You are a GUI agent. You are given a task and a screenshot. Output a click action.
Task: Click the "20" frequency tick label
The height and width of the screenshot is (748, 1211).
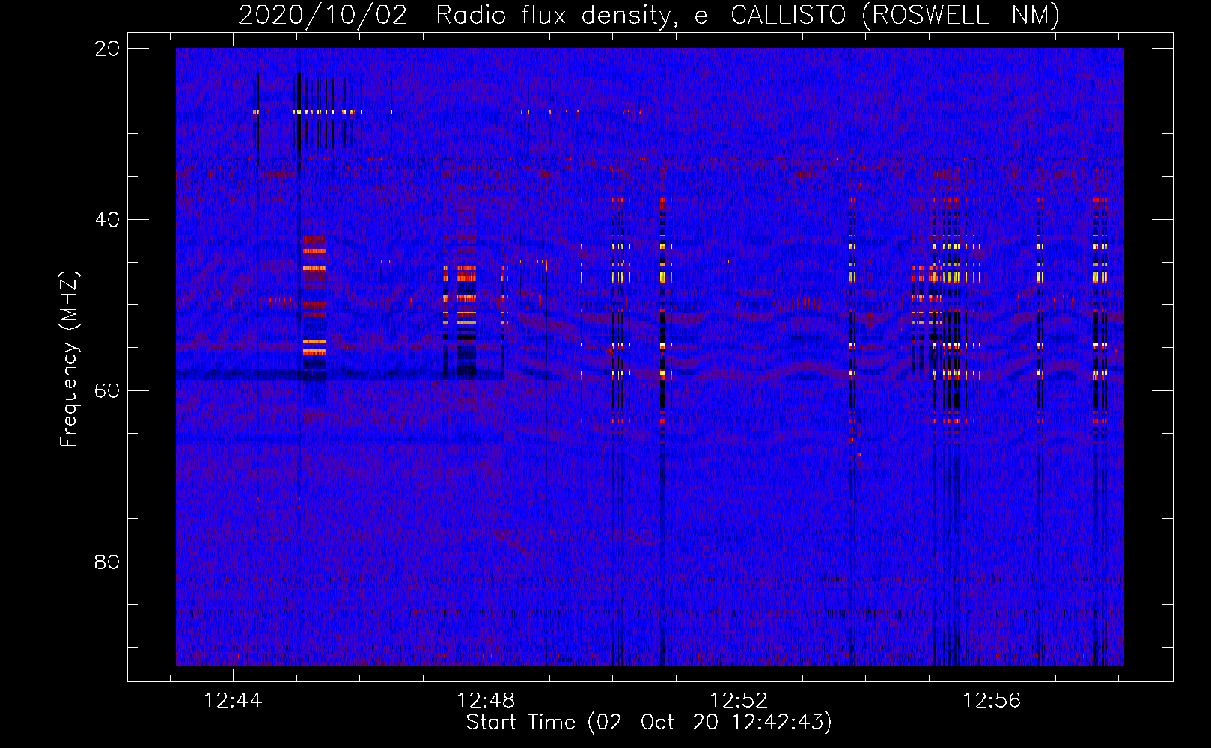107,49
